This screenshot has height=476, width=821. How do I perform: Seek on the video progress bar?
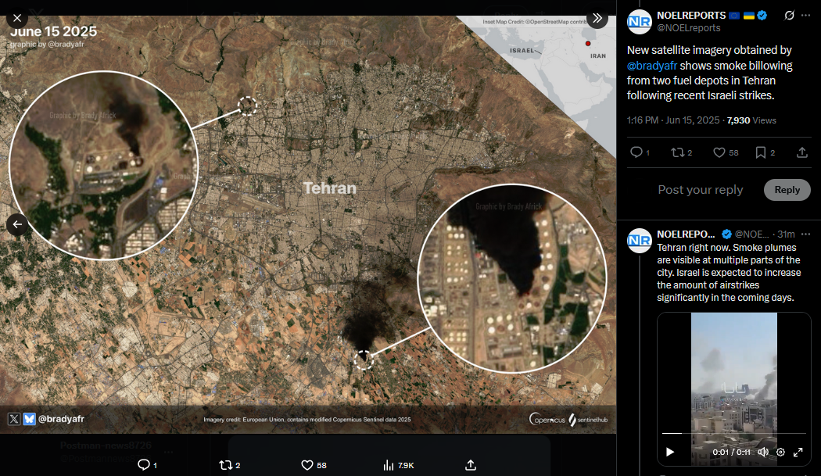(733, 433)
